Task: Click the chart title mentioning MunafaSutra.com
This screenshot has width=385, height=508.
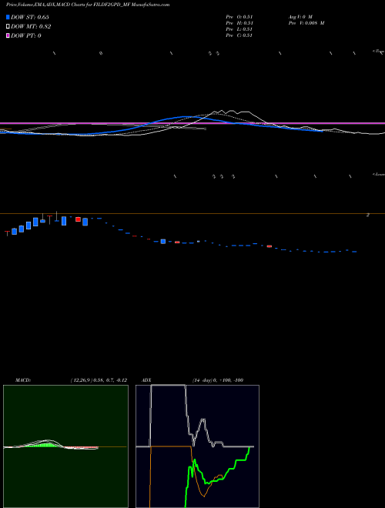Action: point(88,5)
